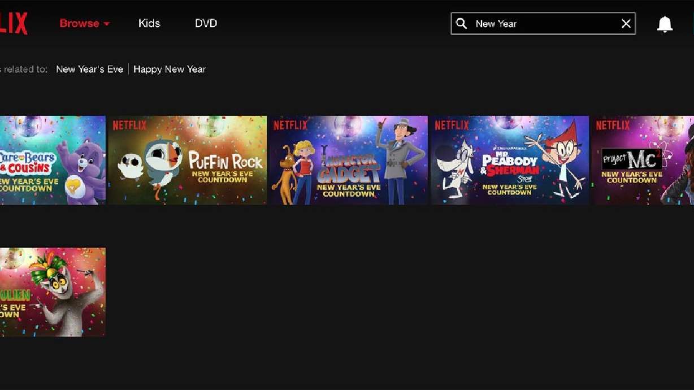Open Puffin Rock New Year's Eve Countdown
Screen dimensions: 694x390
[187, 160]
